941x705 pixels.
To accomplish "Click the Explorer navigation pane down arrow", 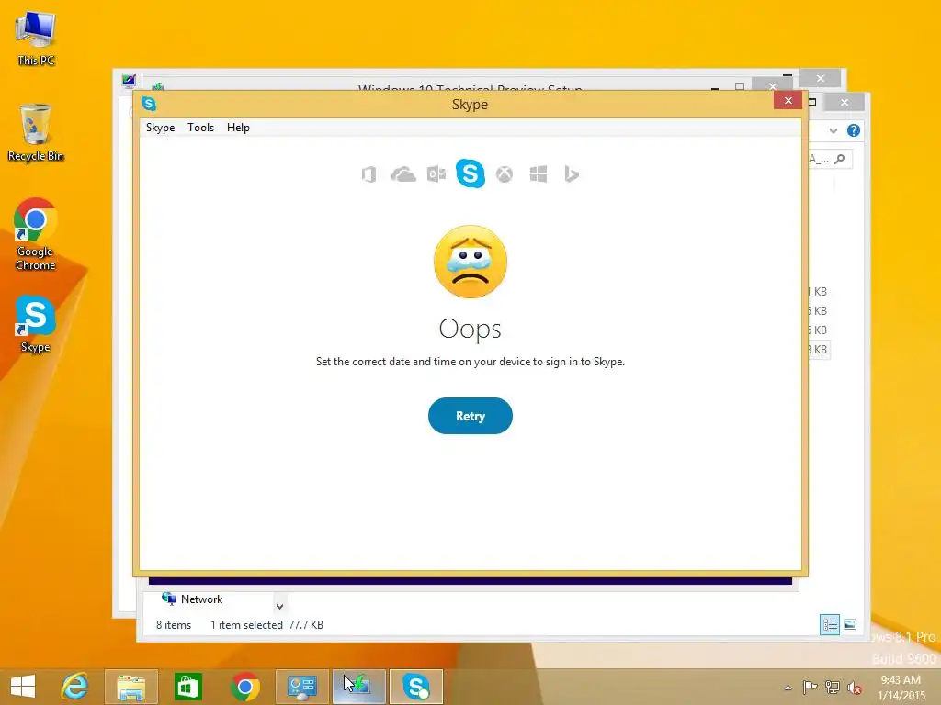I will (x=279, y=607).
